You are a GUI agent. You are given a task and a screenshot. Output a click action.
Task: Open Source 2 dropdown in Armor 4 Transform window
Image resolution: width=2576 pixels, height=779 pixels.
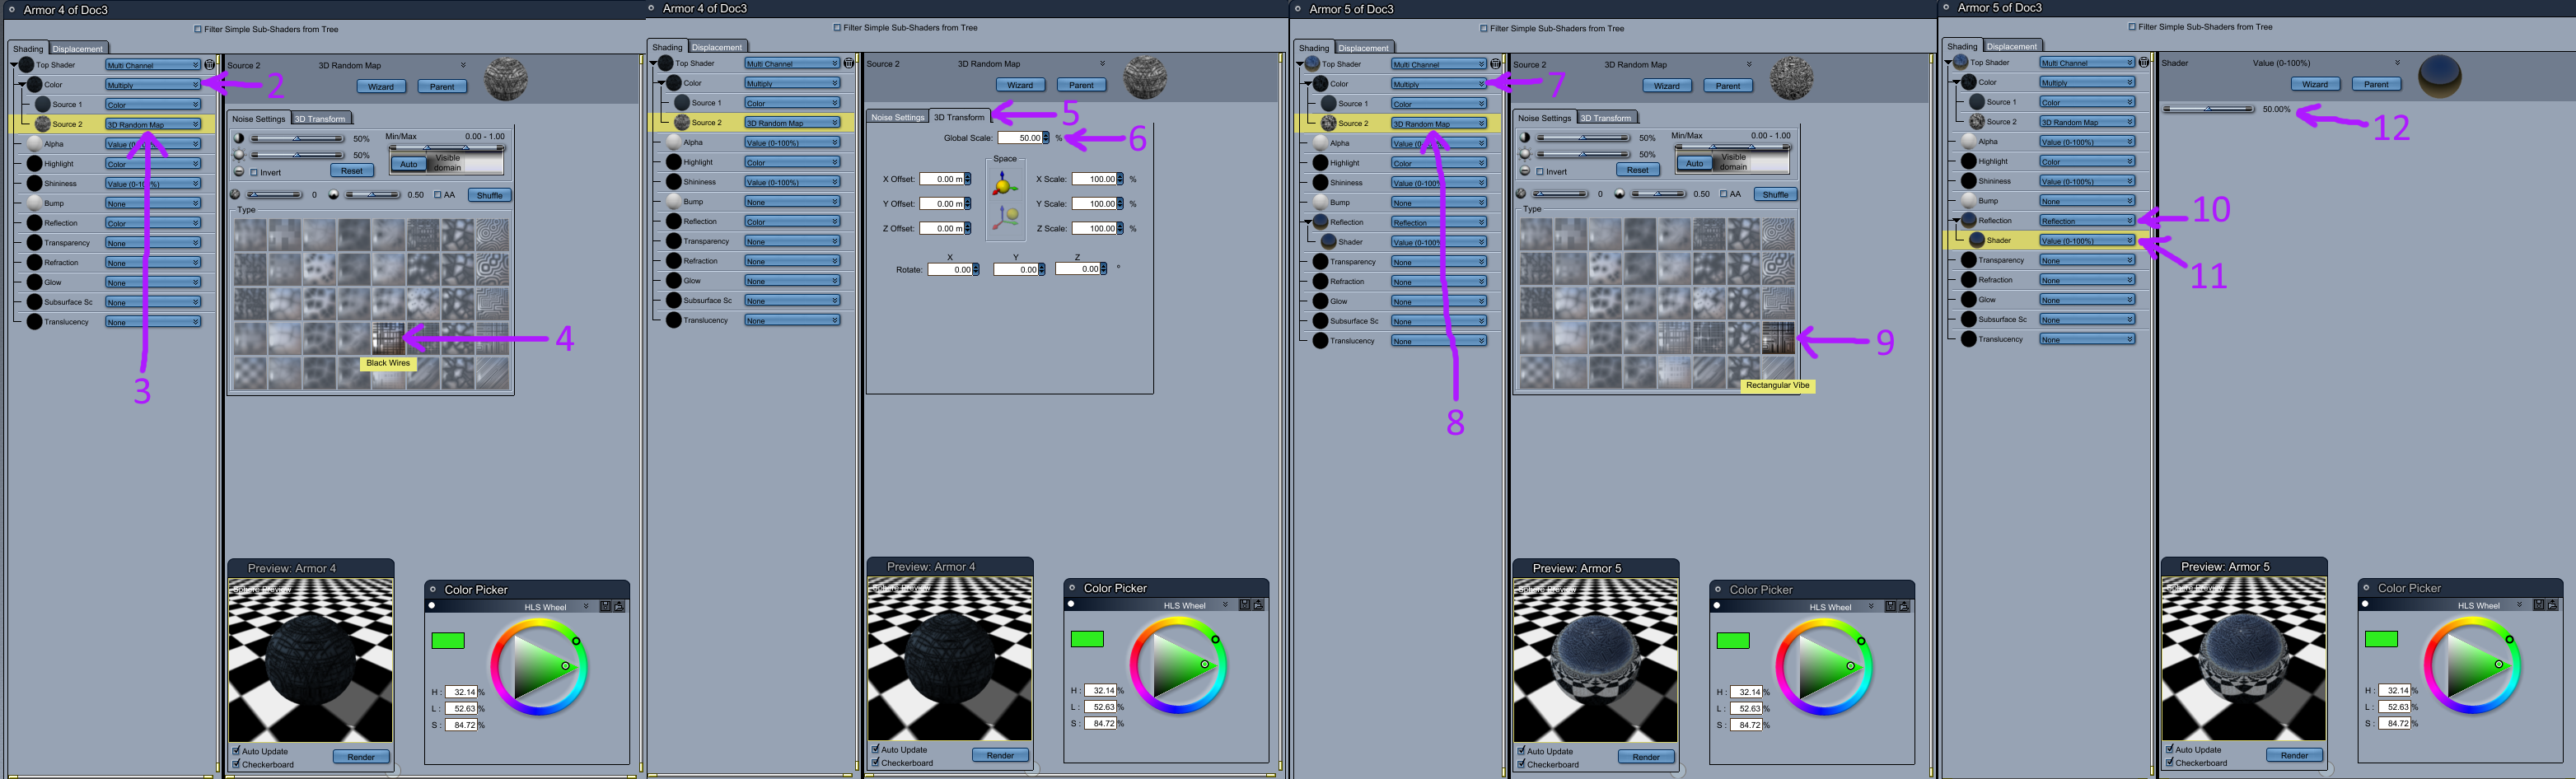tap(792, 123)
